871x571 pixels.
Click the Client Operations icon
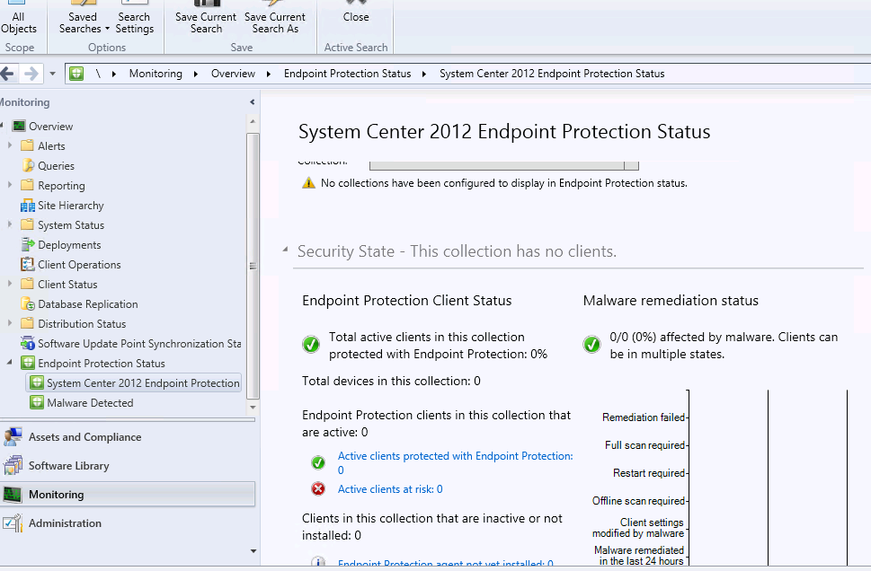(27, 264)
